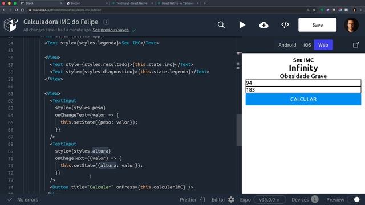Click the Expo Snack logo
Screen dimensions: 365x205
[11, 25]
